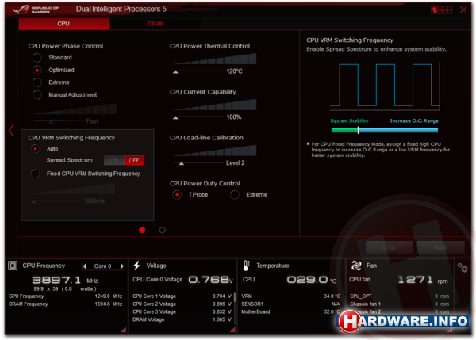Adjust the manual phase Fast slider handle
Image resolution: width=476 pixels, height=340 pixels.
coord(51,121)
